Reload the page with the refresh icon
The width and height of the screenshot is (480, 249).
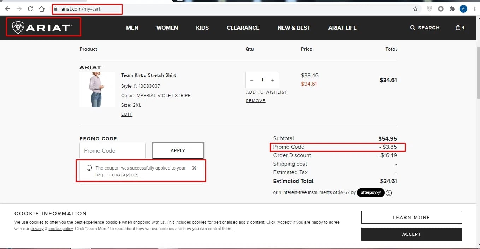click(30, 9)
